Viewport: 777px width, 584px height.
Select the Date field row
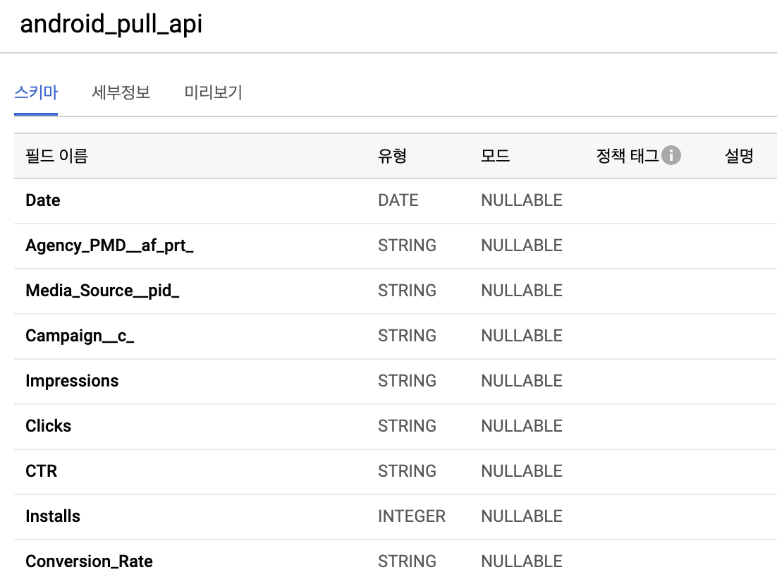tap(42, 200)
